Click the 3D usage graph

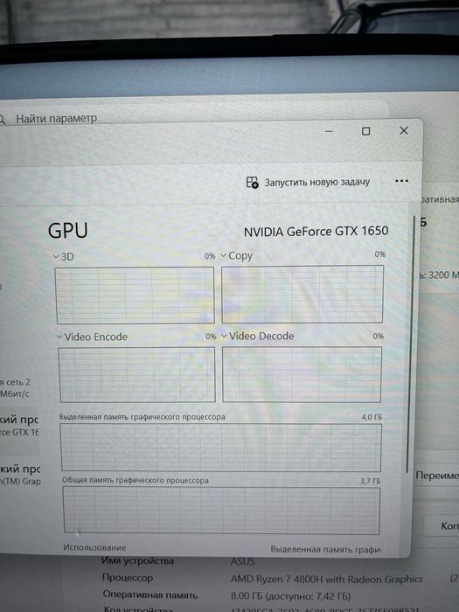tap(135, 296)
